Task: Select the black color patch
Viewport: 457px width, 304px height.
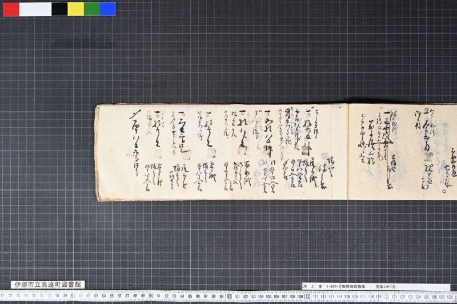Action: pyautogui.click(x=60, y=9)
